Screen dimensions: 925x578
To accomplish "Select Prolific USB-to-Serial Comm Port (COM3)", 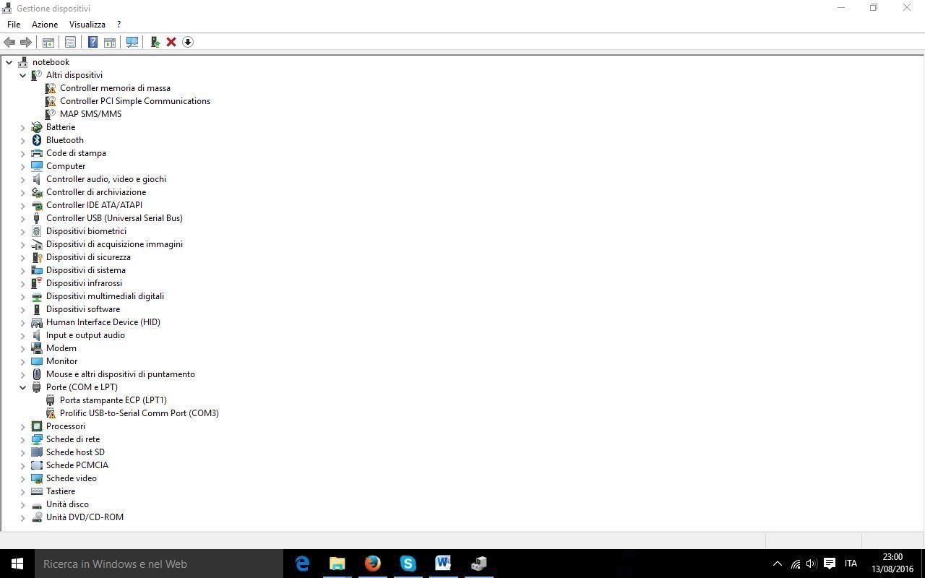I will pos(139,413).
